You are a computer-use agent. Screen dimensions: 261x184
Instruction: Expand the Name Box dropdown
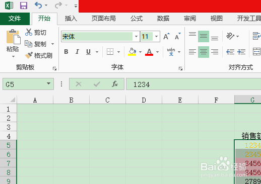pyautogui.click(x=49, y=83)
